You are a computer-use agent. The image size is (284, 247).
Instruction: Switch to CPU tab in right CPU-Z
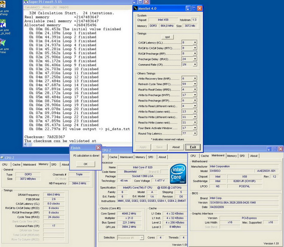click(193, 156)
